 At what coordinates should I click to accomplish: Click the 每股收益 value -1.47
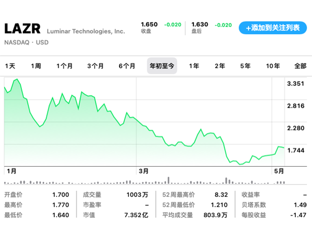(298, 215)
